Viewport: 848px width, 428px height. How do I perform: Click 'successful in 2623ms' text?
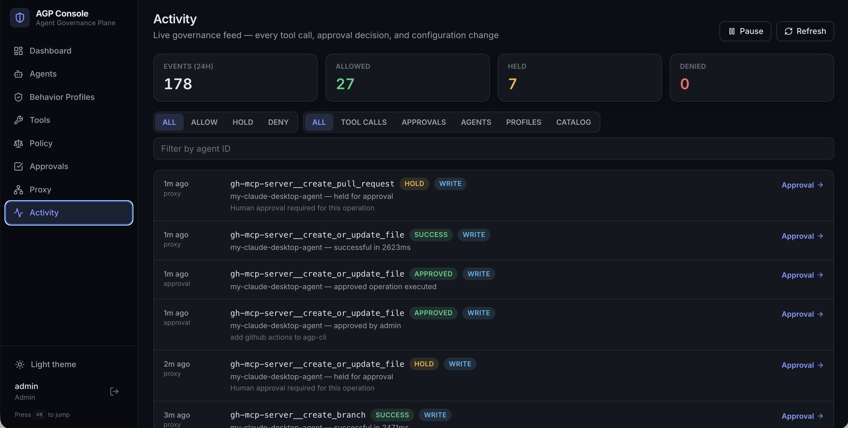tap(372, 247)
